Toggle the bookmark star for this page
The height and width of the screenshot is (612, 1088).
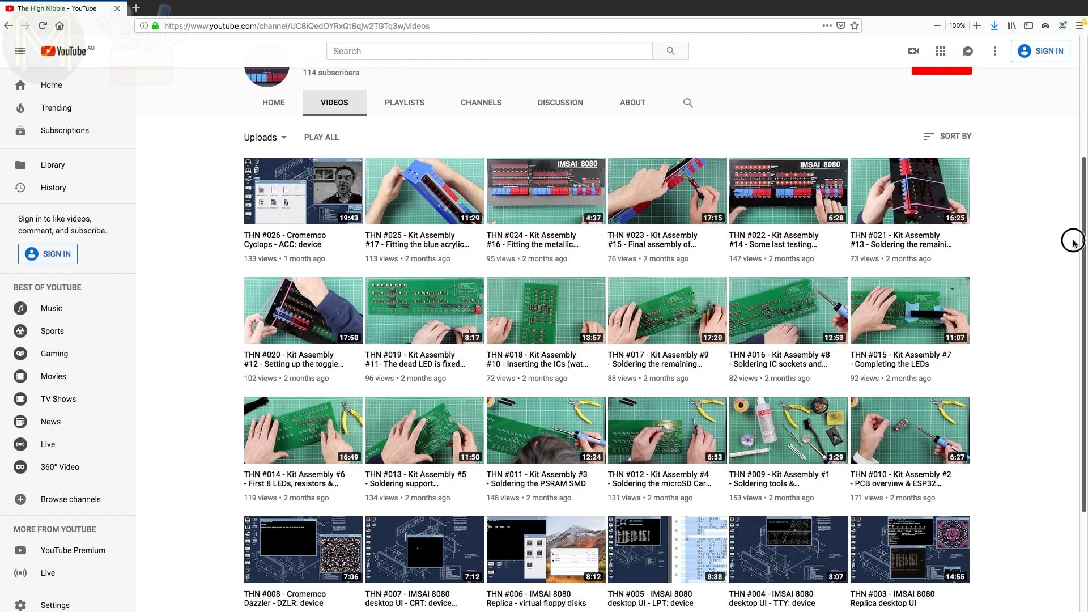(855, 25)
